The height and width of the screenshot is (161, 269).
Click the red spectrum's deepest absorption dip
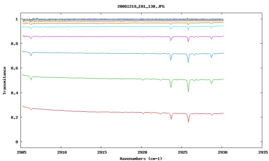click(x=188, y=122)
